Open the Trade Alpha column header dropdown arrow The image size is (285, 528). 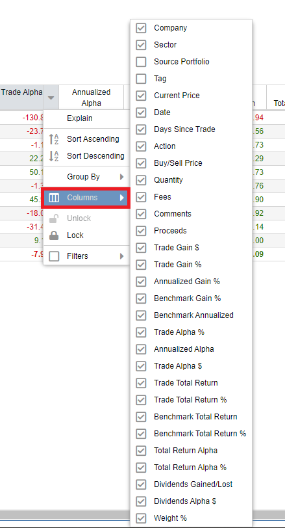click(x=51, y=98)
